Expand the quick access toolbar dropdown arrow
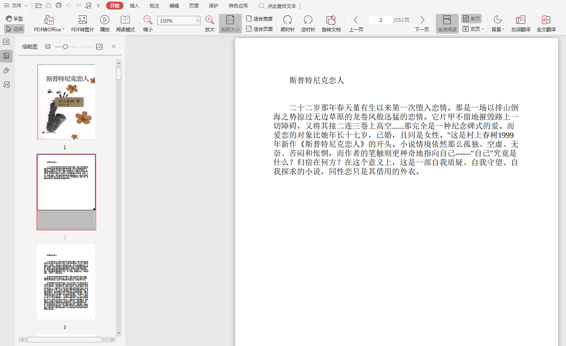566x346 pixels. (99, 6)
